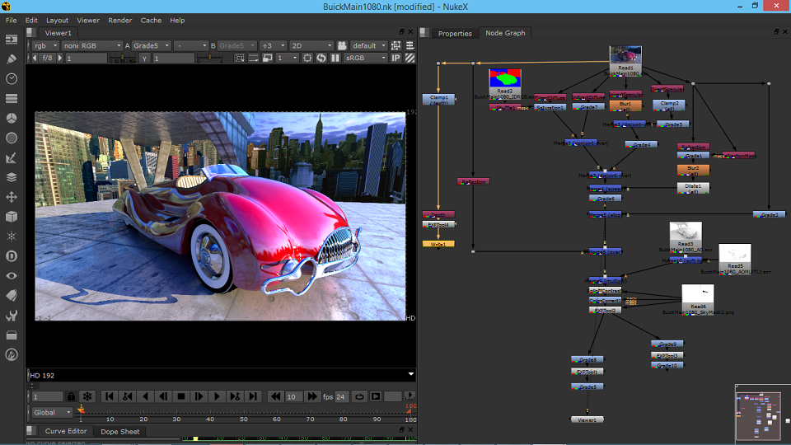Open the Render menu

120,20
